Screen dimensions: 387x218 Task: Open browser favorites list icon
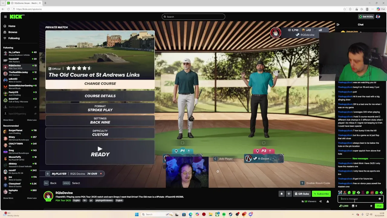362,9
